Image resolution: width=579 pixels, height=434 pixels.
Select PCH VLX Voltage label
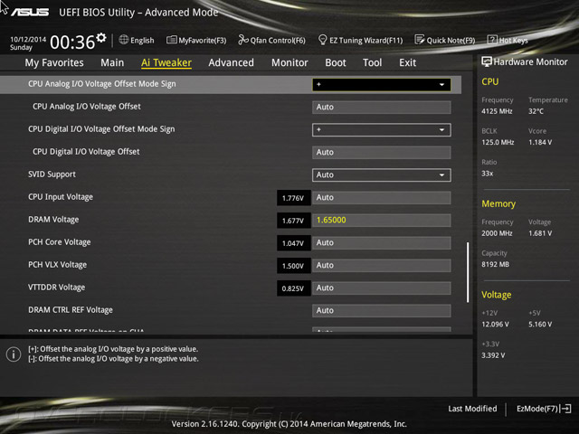pyautogui.click(x=58, y=265)
